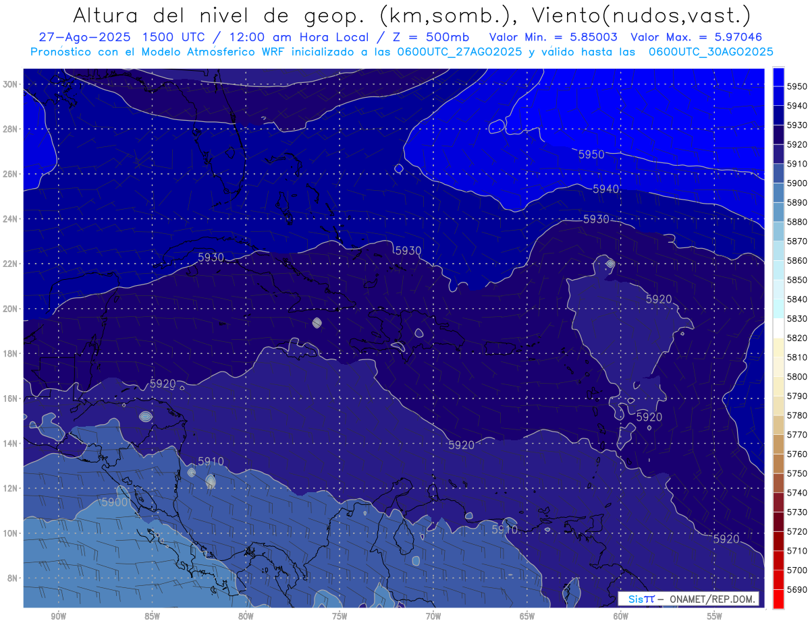
Task: Click the 80W longitude axis label
Action: 246,616
